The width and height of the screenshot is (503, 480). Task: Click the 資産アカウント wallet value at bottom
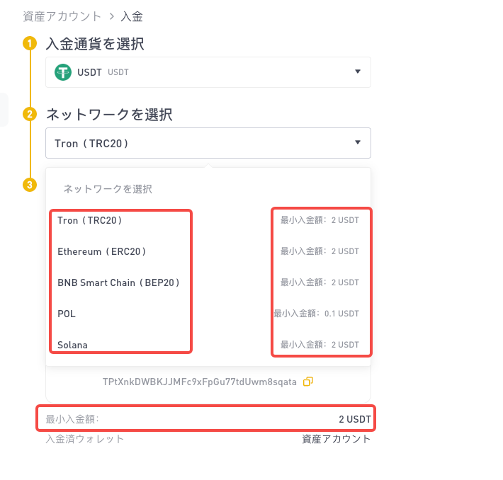tap(337, 439)
